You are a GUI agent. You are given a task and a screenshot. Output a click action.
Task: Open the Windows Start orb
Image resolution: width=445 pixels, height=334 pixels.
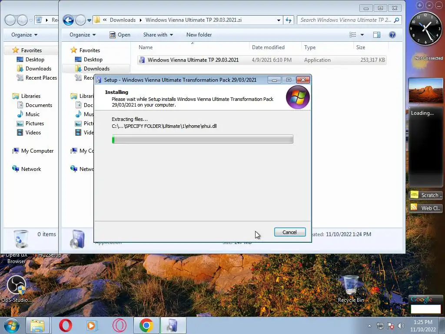(x=11, y=325)
